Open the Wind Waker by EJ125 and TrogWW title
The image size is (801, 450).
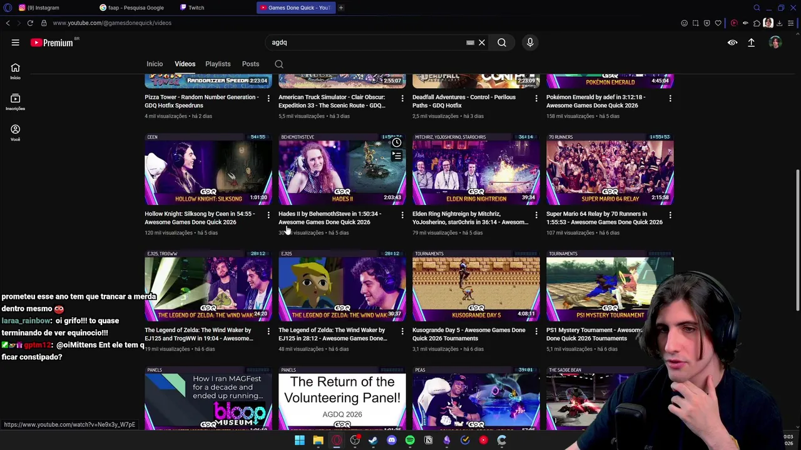click(199, 334)
